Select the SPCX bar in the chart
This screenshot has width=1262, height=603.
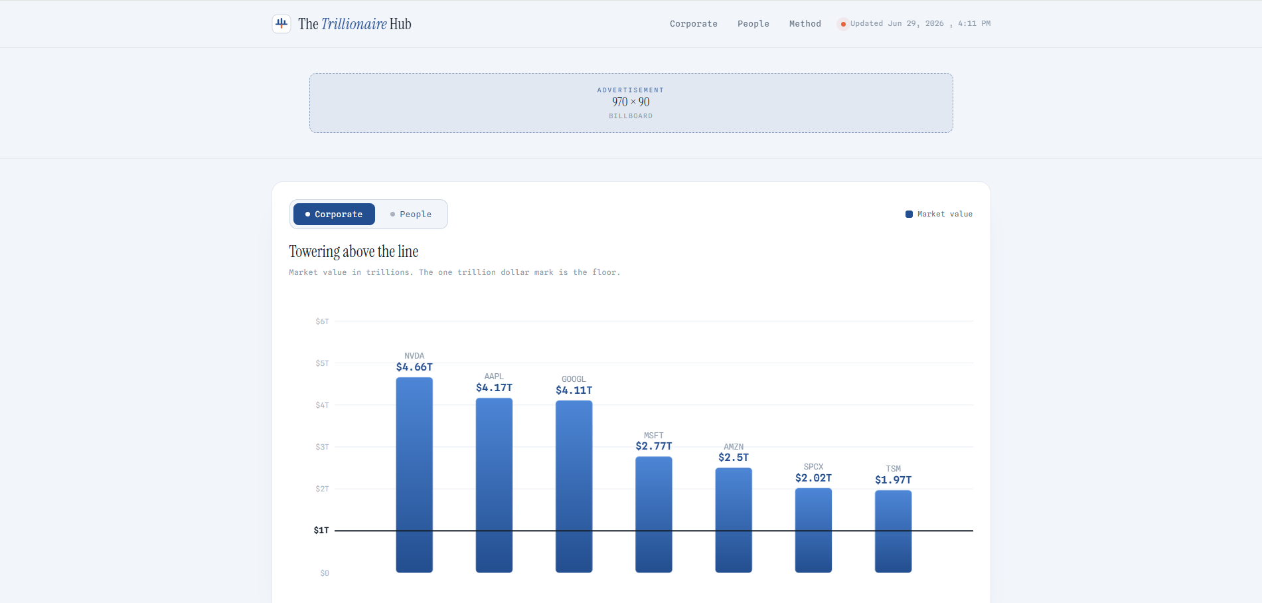point(813,531)
